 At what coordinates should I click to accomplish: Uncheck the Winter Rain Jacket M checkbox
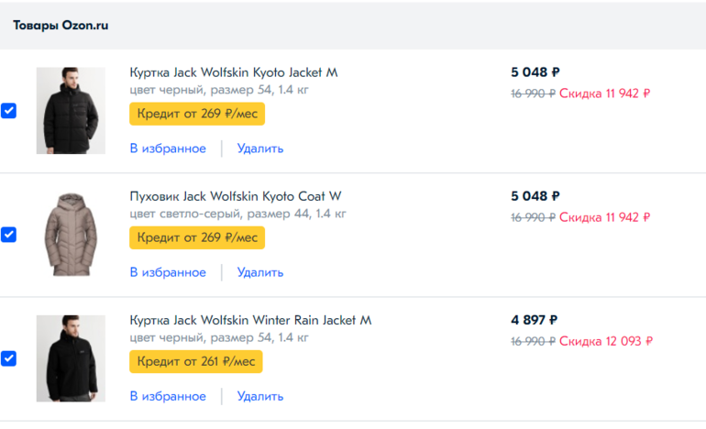coord(8,358)
